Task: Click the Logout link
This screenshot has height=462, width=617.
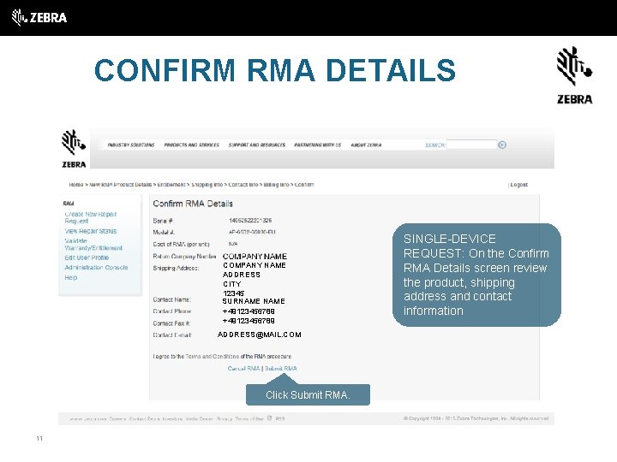Action: point(518,185)
